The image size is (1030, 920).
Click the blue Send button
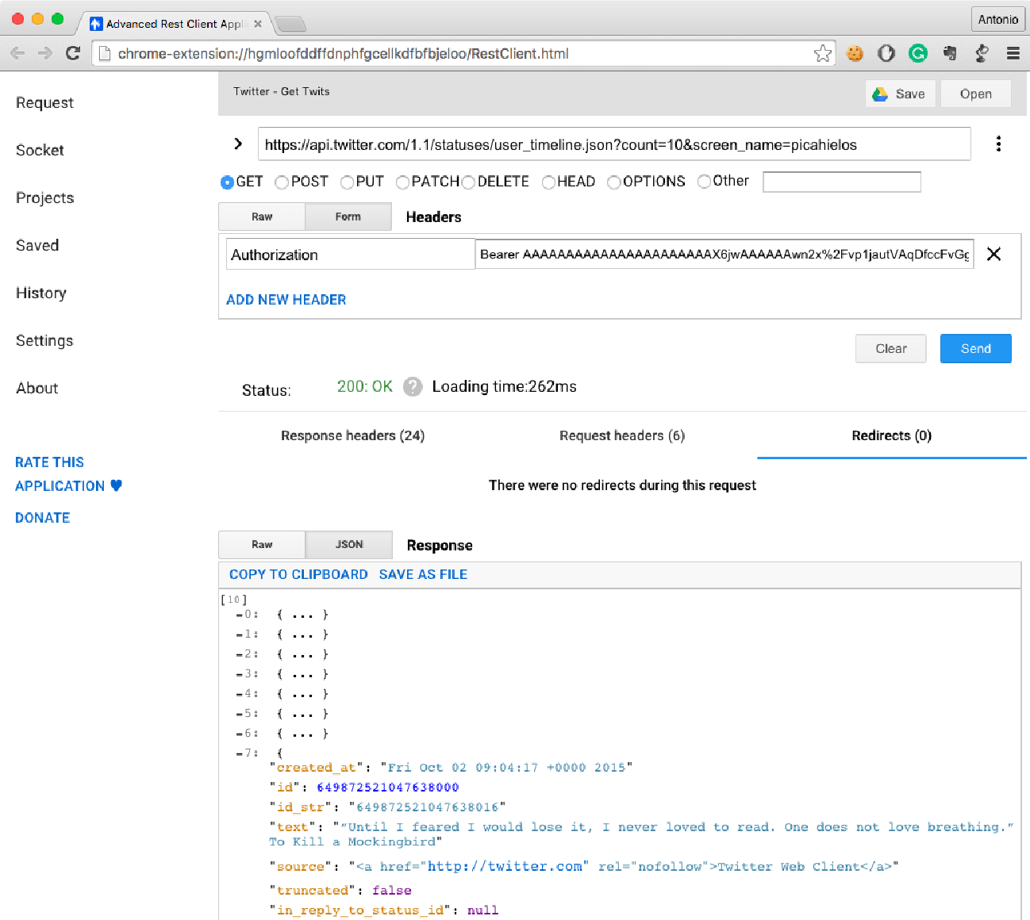point(976,348)
